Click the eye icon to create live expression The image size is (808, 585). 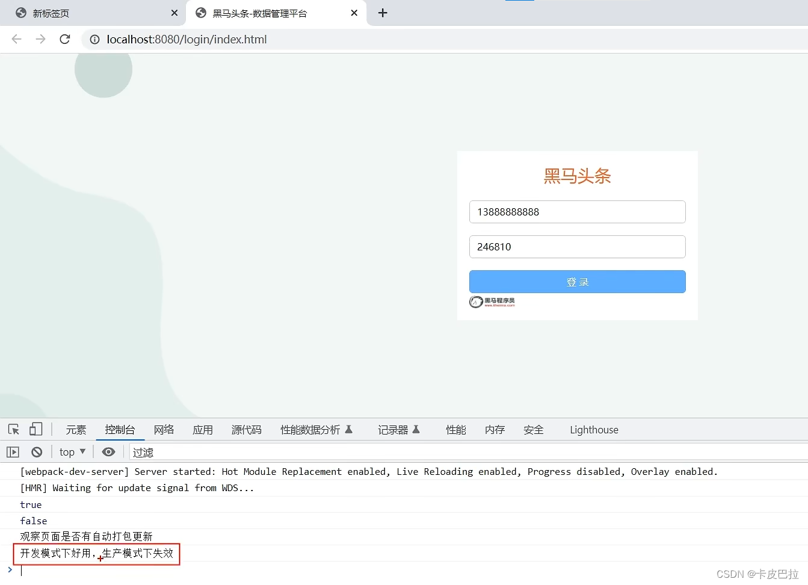[108, 452]
